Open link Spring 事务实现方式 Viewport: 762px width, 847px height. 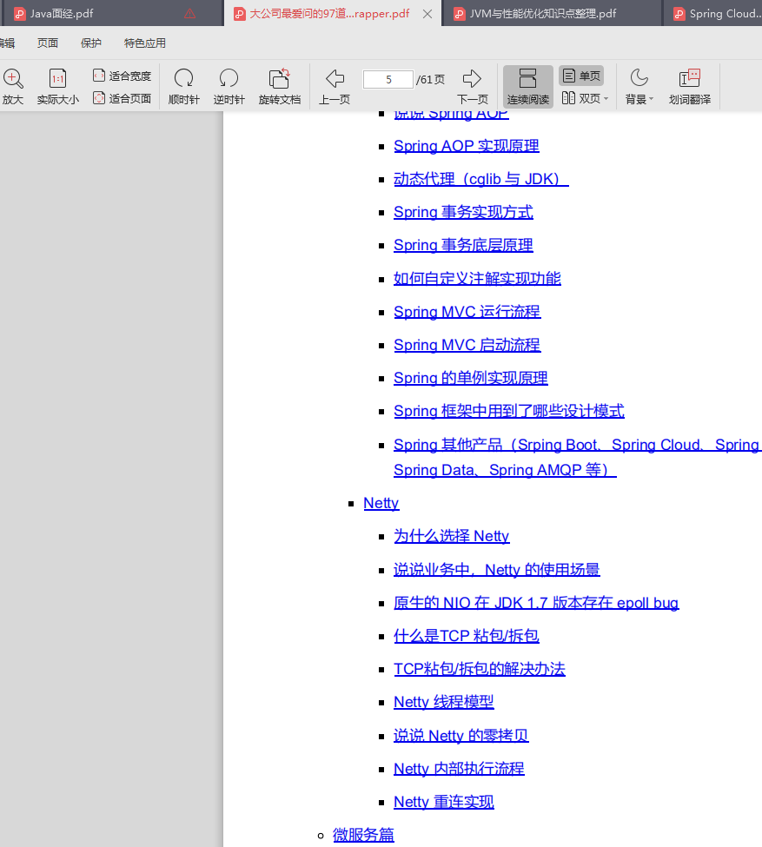coord(463,212)
